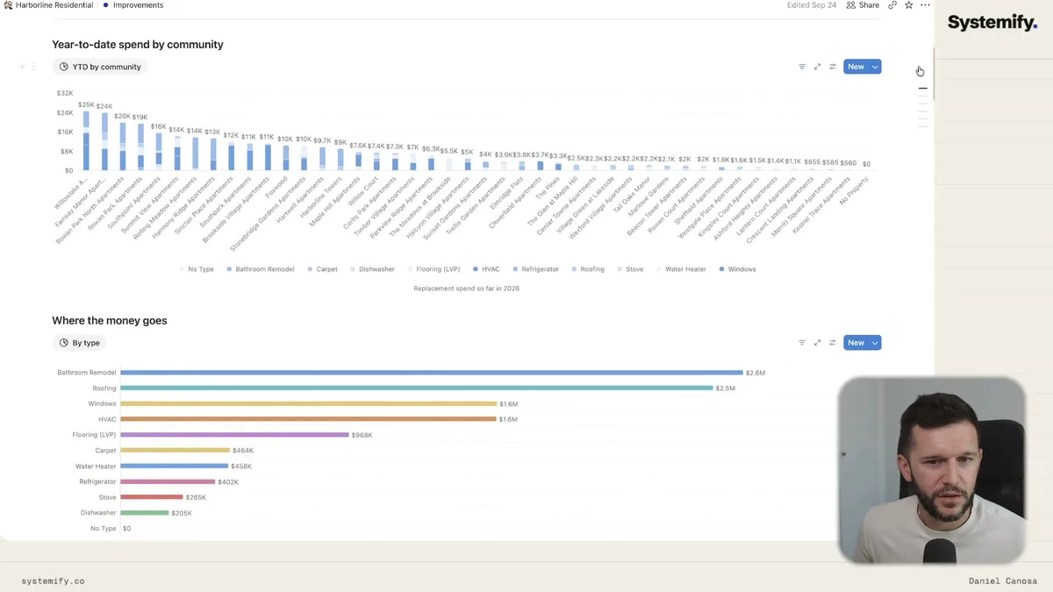Click the systemify.co footer text
Screen dimensions: 1053x592
[53, 581]
